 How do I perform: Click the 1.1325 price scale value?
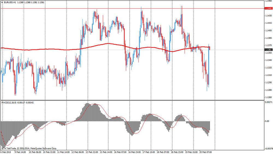click(268, 68)
